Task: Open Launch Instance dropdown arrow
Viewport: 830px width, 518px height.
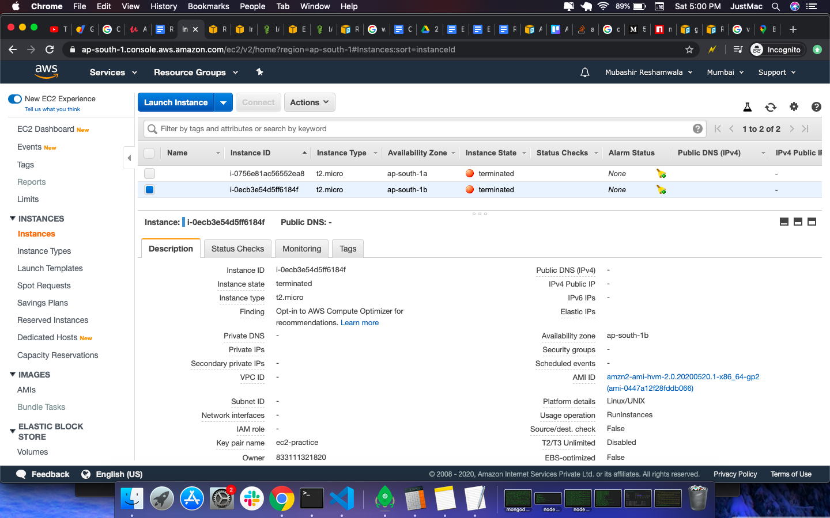Action: [x=223, y=102]
